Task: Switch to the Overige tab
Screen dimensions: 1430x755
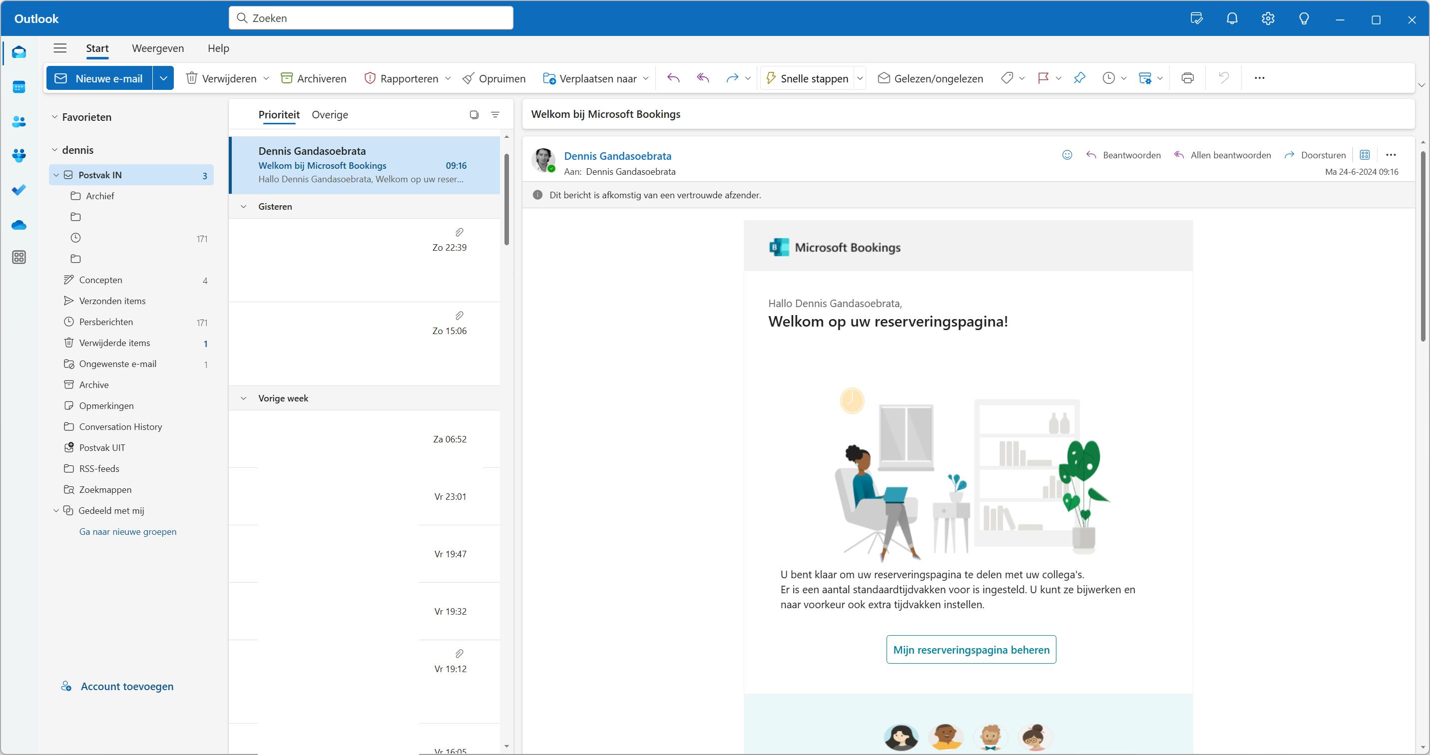Action: tap(330, 114)
